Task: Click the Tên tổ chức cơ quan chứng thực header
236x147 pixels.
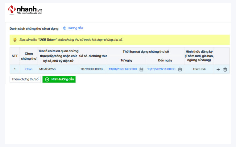Action: coord(58,56)
